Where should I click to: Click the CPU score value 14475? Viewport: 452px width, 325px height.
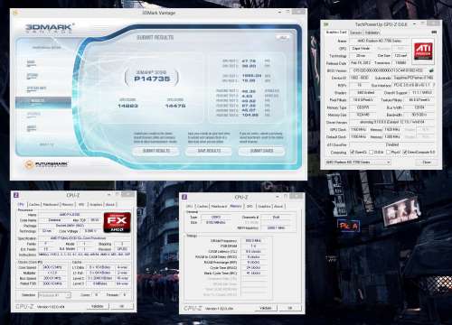(175, 106)
